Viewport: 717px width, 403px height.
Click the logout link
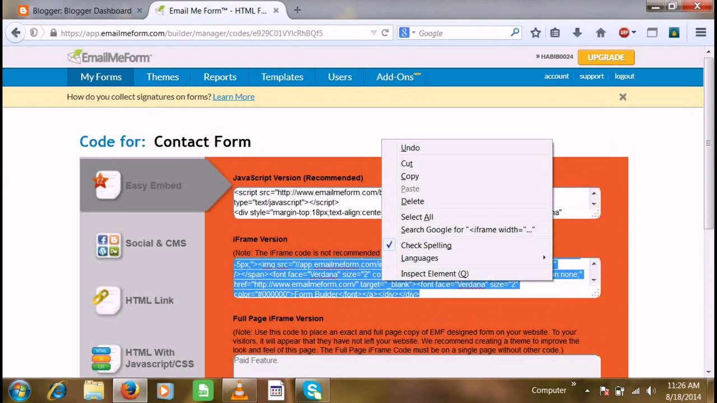click(x=625, y=76)
